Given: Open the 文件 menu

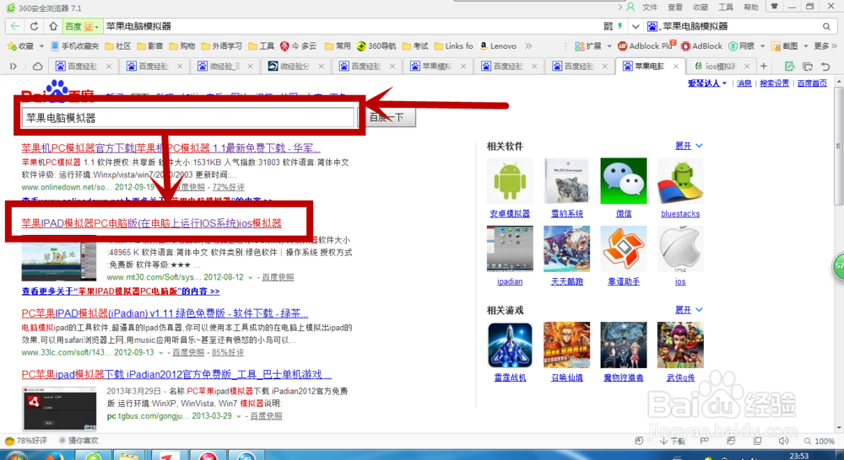Looking at the screenshot, I should (x=650, y=7).
